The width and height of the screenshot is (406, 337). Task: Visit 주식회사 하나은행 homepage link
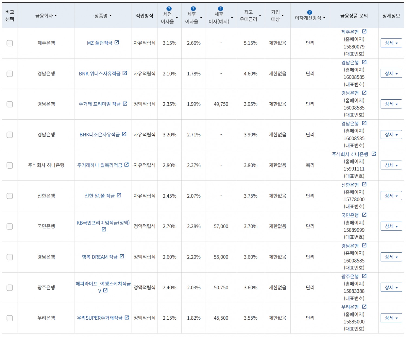350,154
